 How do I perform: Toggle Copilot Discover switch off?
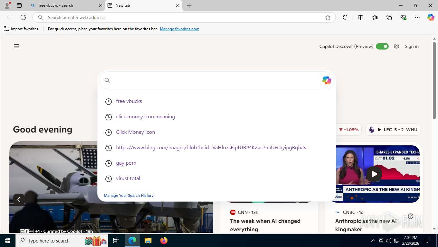[382, 46]
